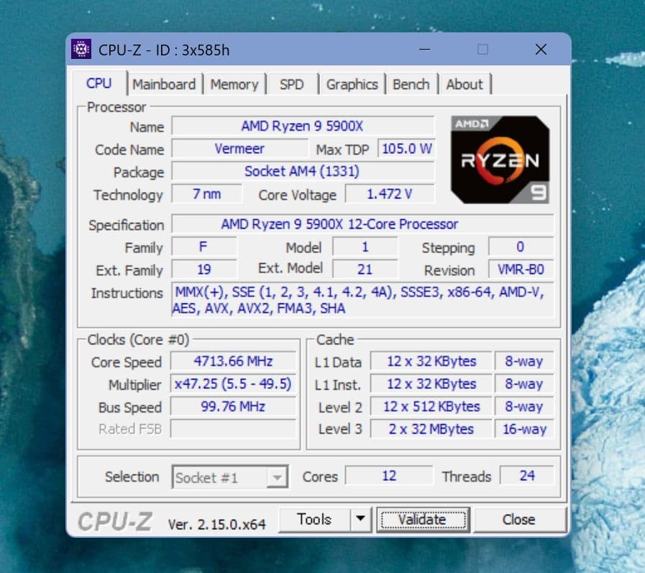The width and height of the screenshot is (645, 573).
Task: Click the Max TDP value box
Action: (406, 149)
